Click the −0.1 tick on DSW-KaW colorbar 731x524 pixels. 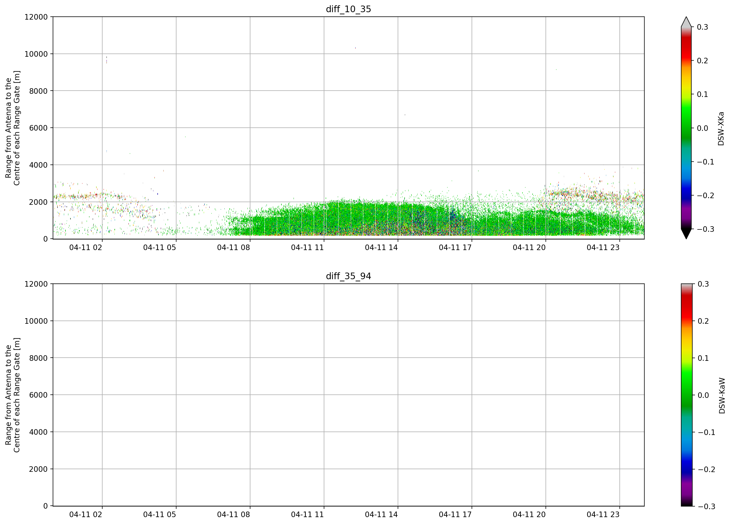706,432
